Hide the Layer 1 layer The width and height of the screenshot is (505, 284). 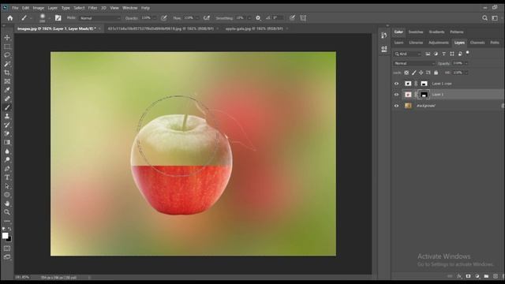point(396,95)
